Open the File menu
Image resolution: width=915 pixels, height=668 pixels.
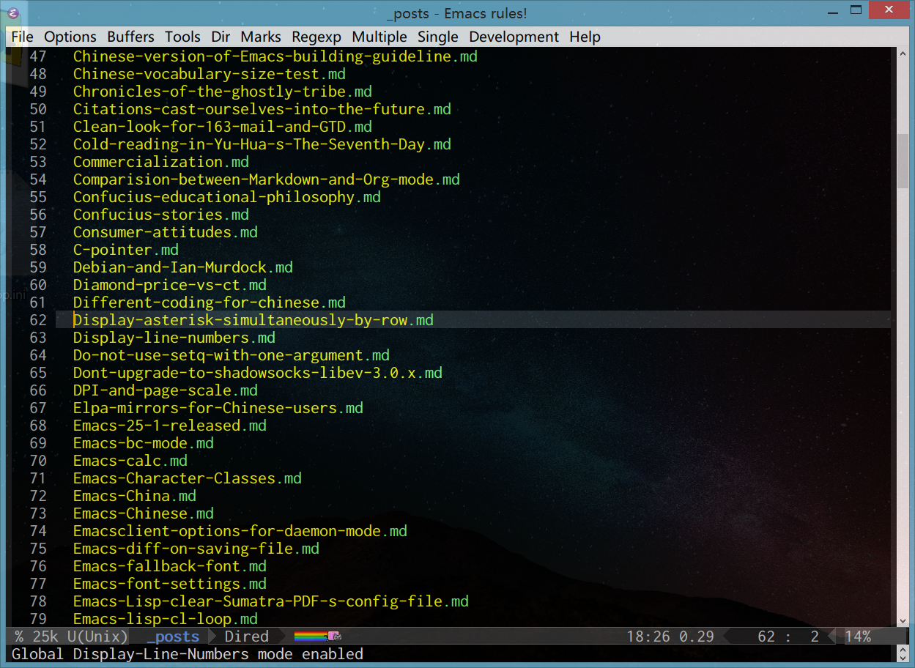coord(23,37)
